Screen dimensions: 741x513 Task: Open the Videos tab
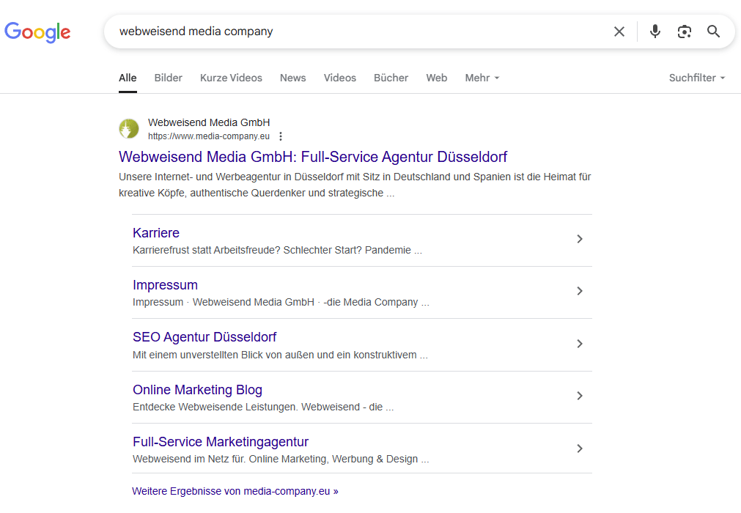coord(340,78)
